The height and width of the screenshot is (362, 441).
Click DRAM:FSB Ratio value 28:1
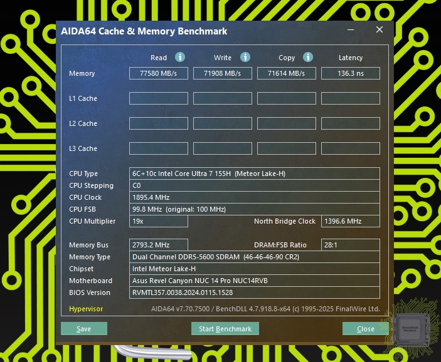click(x=351, y=245)
